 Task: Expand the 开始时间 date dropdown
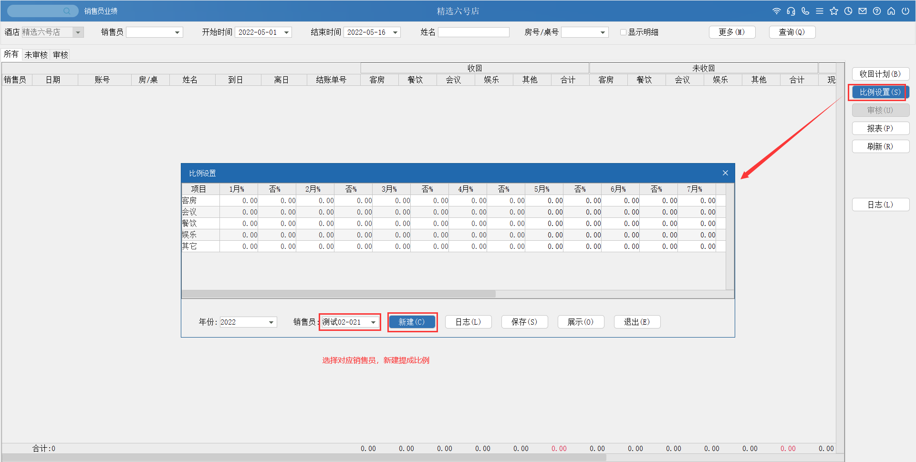tap(287, 32)
